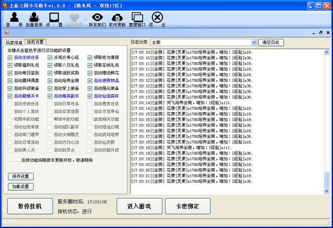333x228 pixels.
Task: Click the 加载设置 load settings button
Action: point(21,186)
